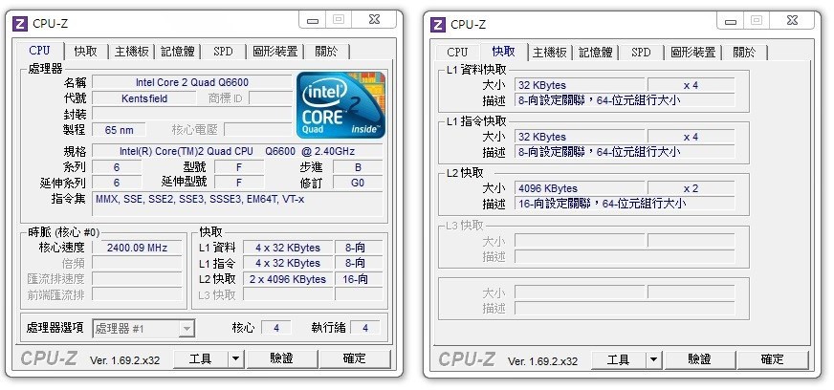Click the Intel Core 2 Quad badge
The height and width of the screenshot is (390, 834).
[x=340, y=105]
